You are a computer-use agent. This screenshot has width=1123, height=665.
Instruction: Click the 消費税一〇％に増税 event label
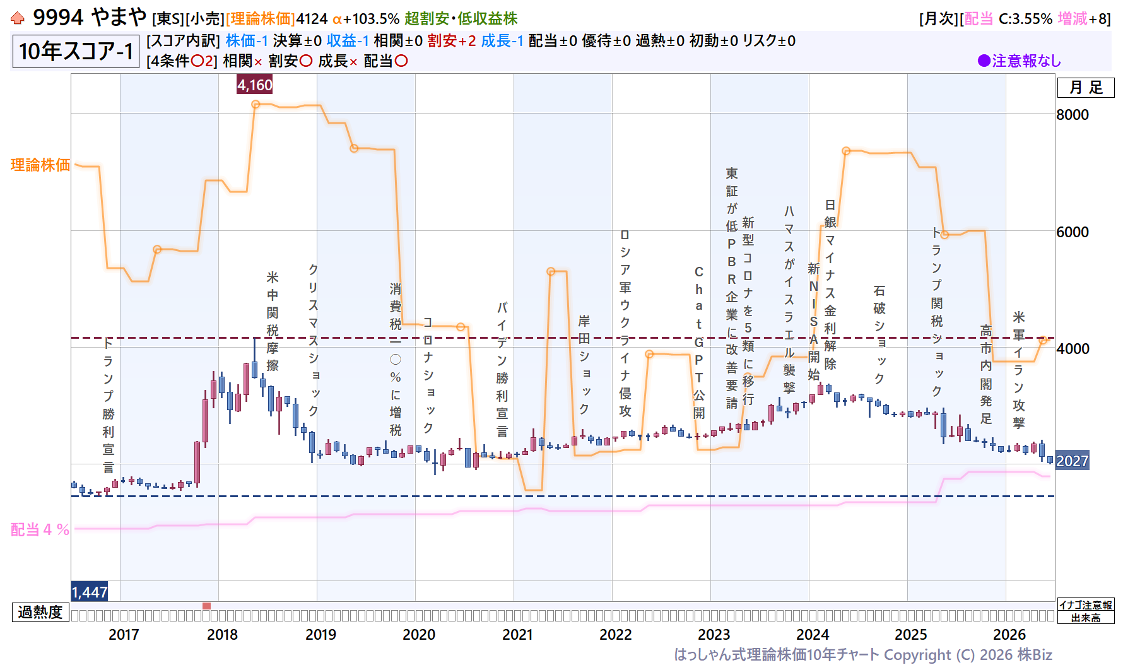(x=396, y=360)
